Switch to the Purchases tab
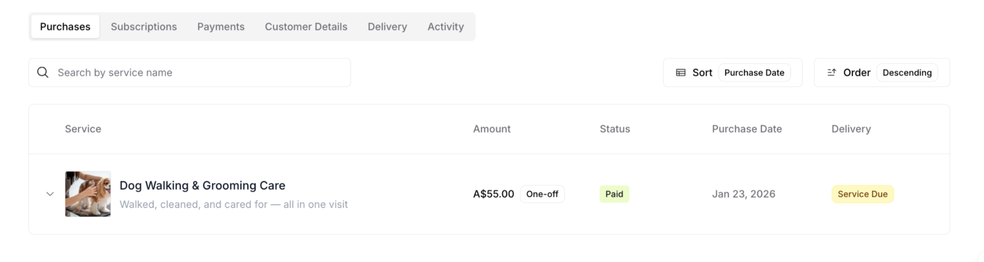 (65, 27)
